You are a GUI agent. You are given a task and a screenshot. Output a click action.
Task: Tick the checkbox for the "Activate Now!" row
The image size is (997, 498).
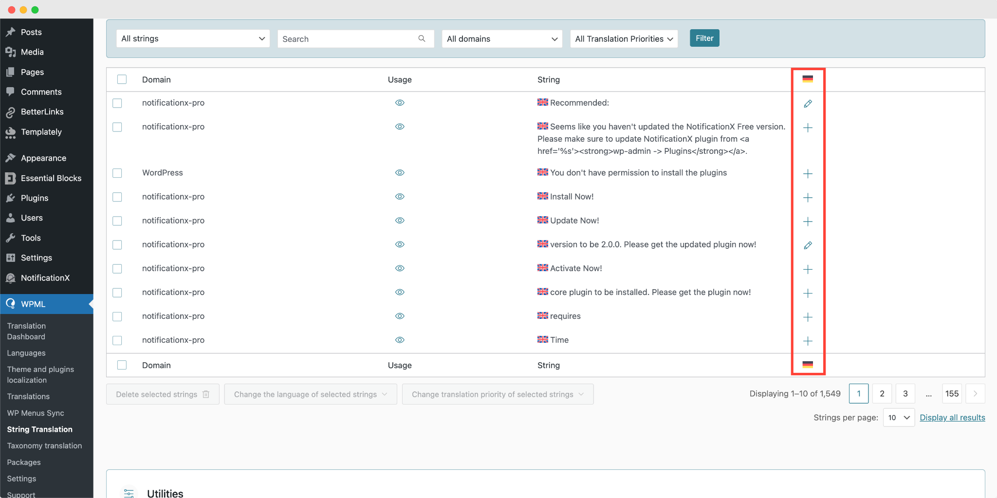pyautogui.click(x=117, y=269)
